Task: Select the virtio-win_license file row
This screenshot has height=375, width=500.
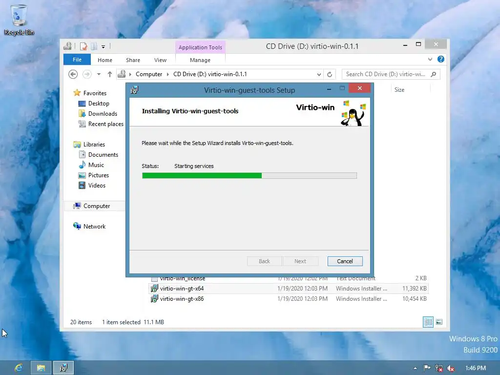Action: click(289, 278)
